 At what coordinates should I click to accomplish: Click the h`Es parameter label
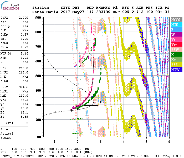(x=4, y=81)
